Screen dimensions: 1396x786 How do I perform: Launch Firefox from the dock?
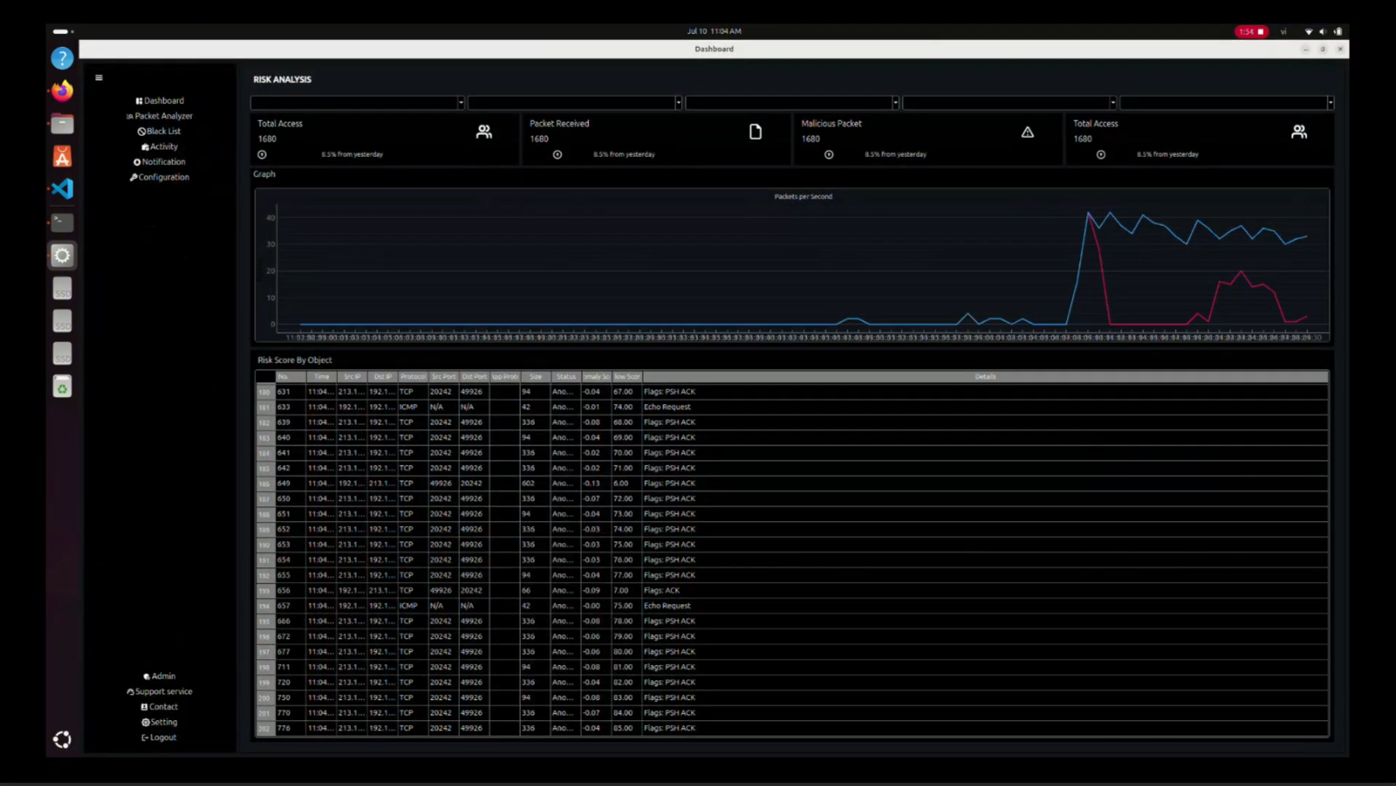coord(63,90)
